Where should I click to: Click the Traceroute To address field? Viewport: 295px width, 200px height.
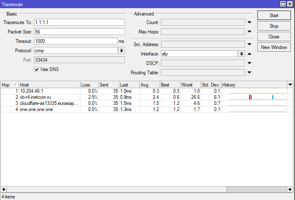(79, 22)
